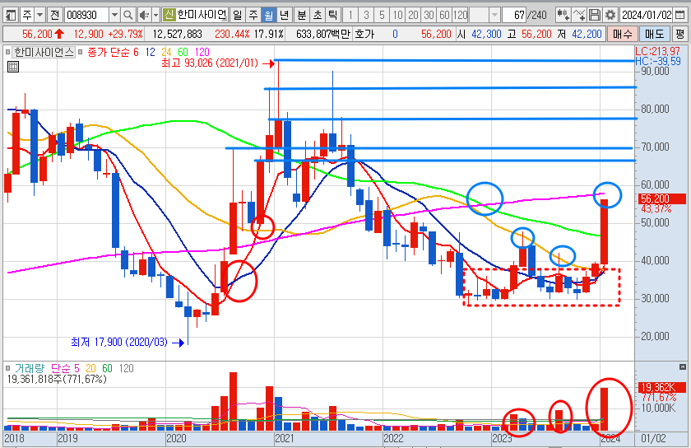This screenshot has height=448, width=691.
Task: Select the 분 minute period
Action: coord(302,16)
